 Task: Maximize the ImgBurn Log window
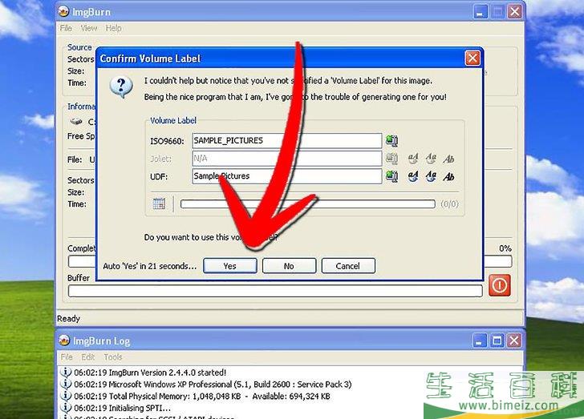point(497,340)
